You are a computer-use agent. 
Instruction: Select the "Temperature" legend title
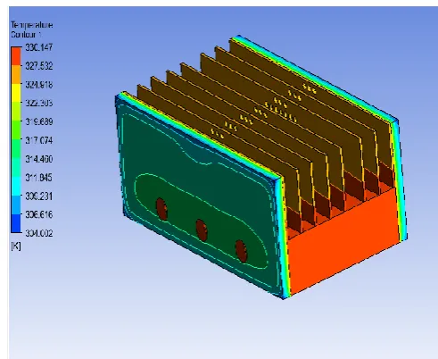click(x=32, y=25)
